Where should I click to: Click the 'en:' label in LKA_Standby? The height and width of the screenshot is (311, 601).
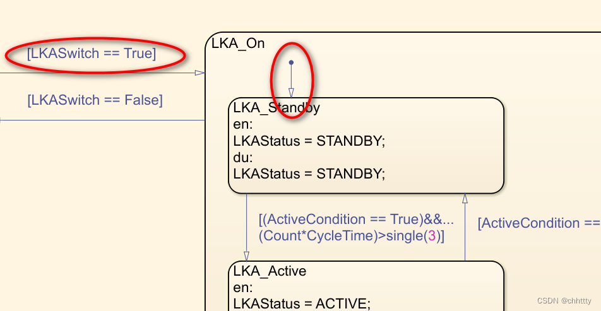pos(242,124)
